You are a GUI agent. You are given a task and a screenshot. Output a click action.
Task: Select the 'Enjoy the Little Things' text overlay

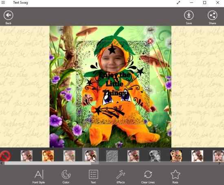pyautogui.click(x=115, y=84)
